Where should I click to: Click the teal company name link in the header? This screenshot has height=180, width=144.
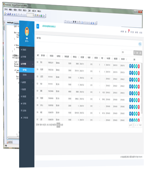(49, 26)
